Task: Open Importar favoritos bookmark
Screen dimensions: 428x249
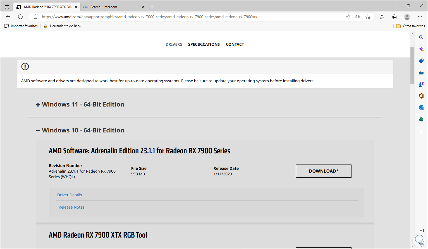Action: point(21,26)
